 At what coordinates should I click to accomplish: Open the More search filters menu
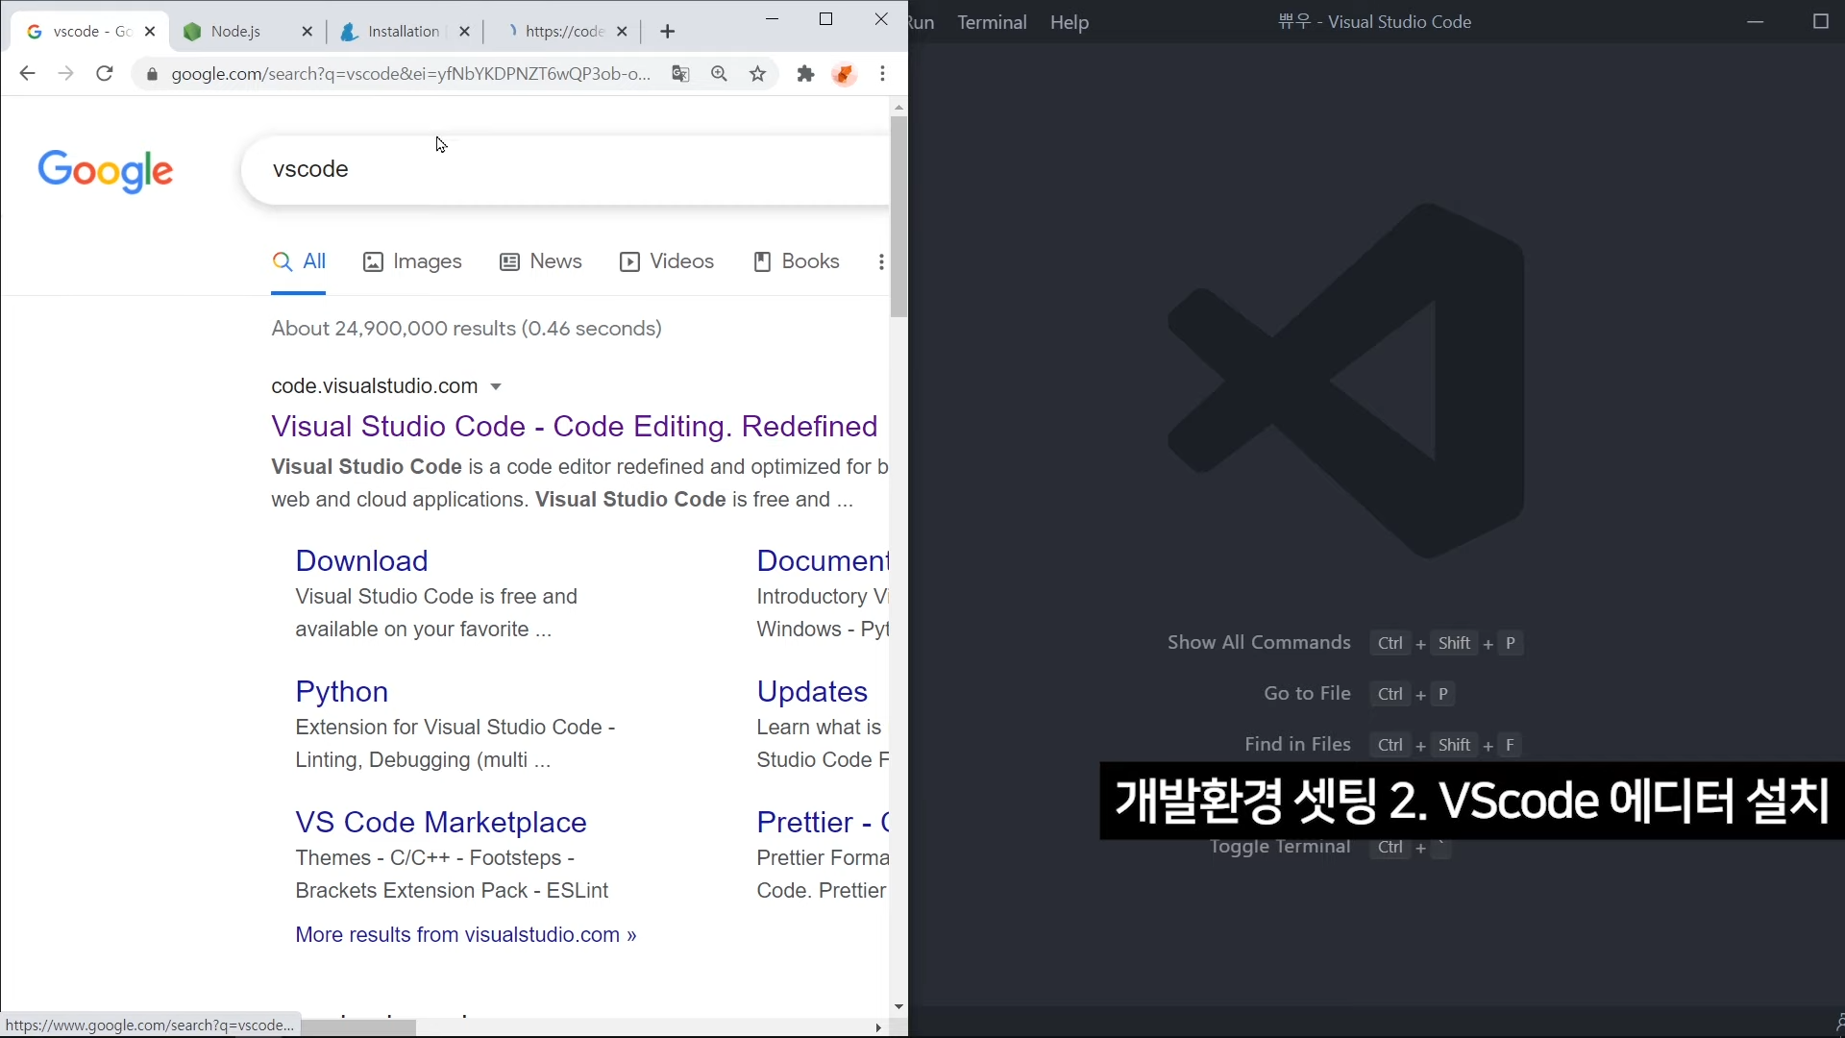(x=880, y=261)
